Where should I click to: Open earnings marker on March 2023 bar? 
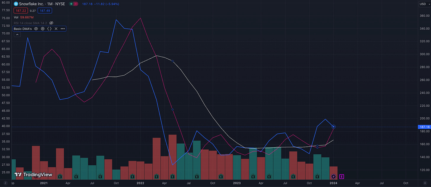[x=253, y=177]
